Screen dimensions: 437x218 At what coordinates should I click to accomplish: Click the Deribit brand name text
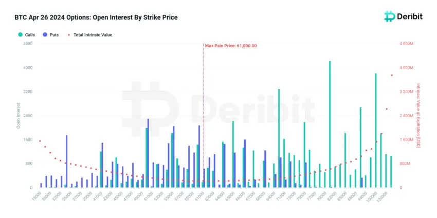pyautogui.click(x=409, y=17)
